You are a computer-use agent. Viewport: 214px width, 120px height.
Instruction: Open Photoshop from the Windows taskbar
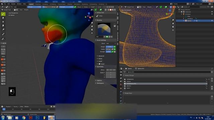[x=37, y=118]
